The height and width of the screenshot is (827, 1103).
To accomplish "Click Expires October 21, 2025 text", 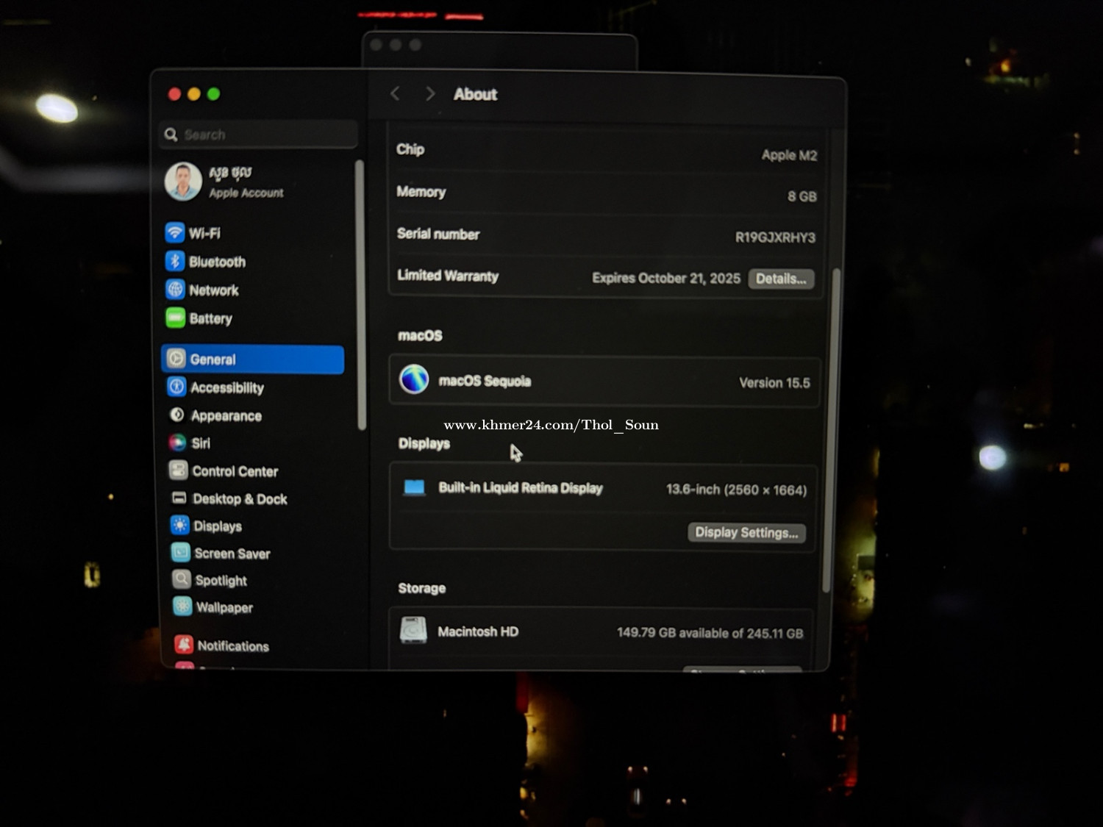I will click(x=666, y=278).
